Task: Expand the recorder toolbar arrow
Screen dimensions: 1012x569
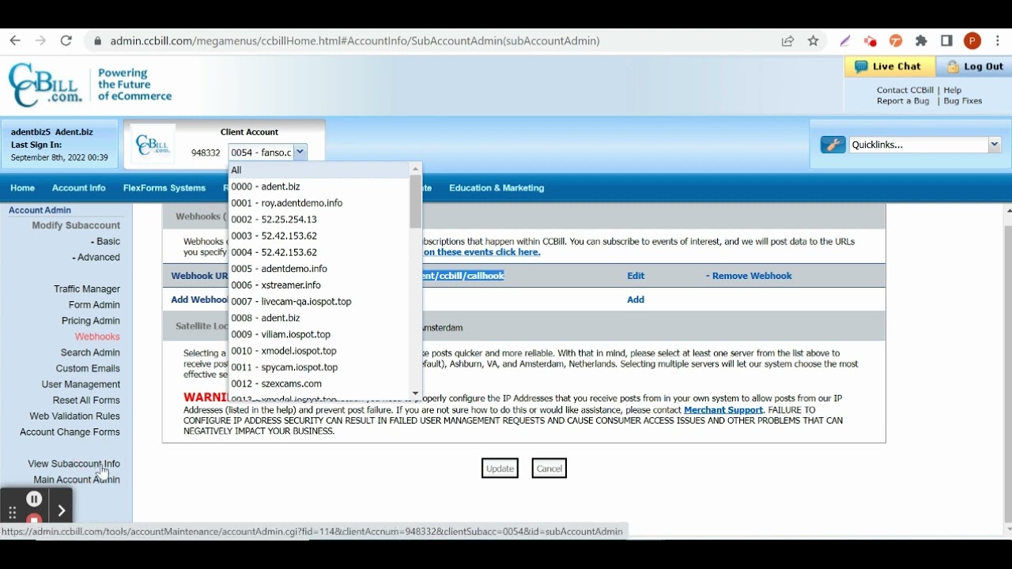Action: click(x=61, y=511)
